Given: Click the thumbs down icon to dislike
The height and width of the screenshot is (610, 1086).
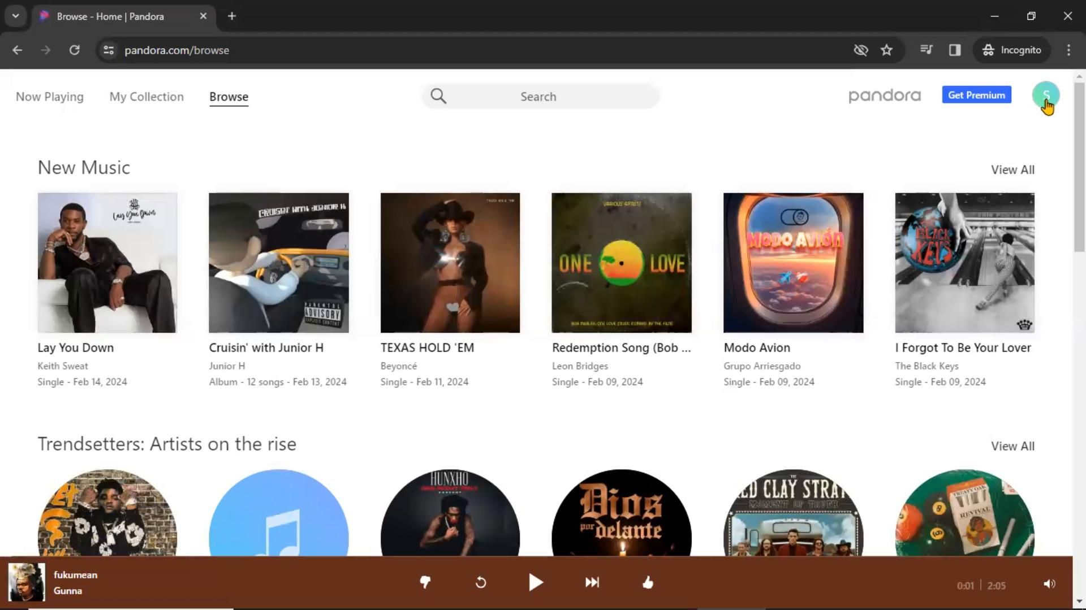Looking at the screenshot, I should click(425, 583).
